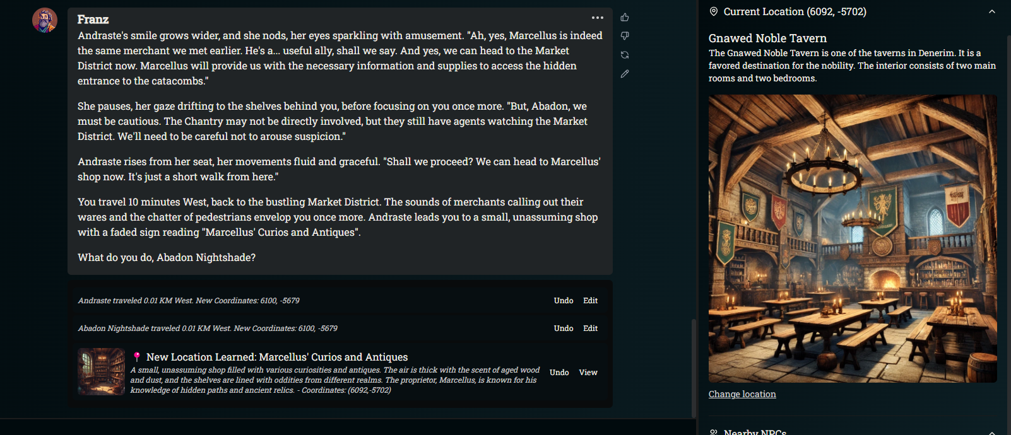Click Franz's profile avatar

pyautogui.click(x=45, y=20)
